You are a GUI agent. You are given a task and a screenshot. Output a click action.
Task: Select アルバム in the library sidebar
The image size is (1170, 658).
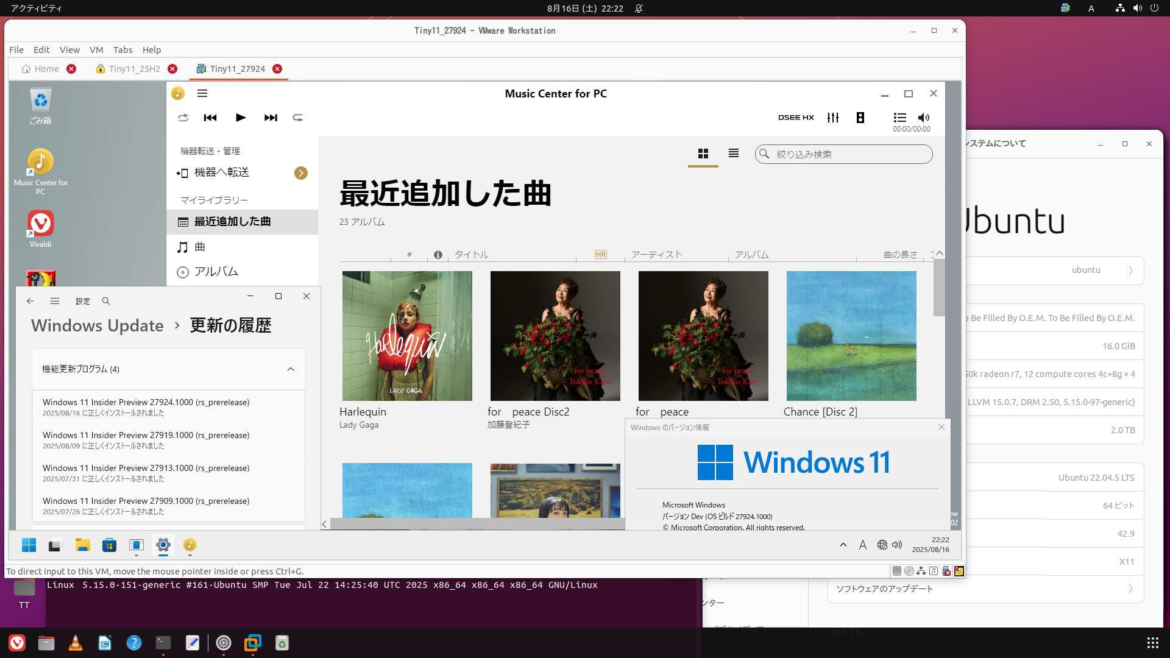[x=242, y=272]
